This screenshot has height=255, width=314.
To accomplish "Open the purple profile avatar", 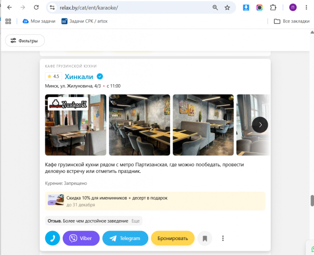I will (x=293, y=7).
